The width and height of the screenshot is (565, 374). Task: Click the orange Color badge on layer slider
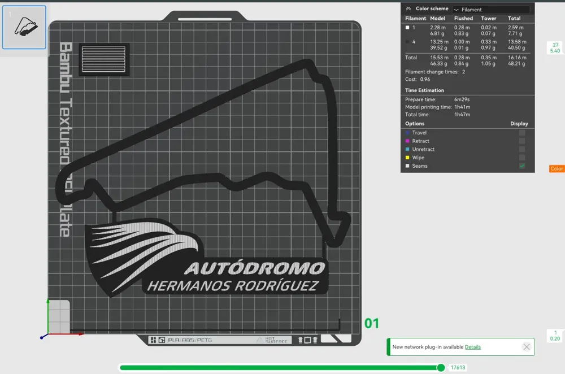pyautogui.click(x=556, y=168)
